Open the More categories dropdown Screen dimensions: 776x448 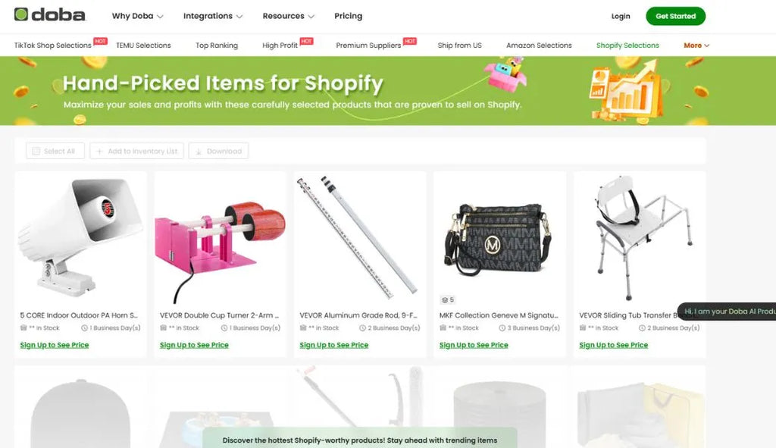(696, 45)
